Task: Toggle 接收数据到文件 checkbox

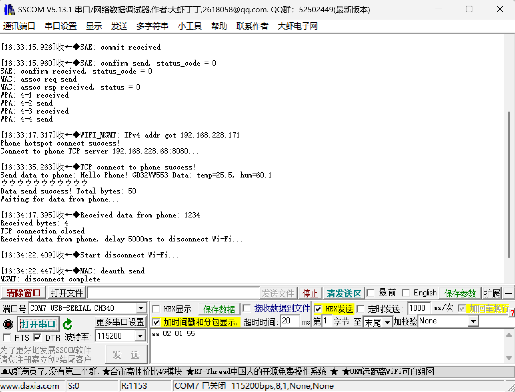Action: point(247,308)
